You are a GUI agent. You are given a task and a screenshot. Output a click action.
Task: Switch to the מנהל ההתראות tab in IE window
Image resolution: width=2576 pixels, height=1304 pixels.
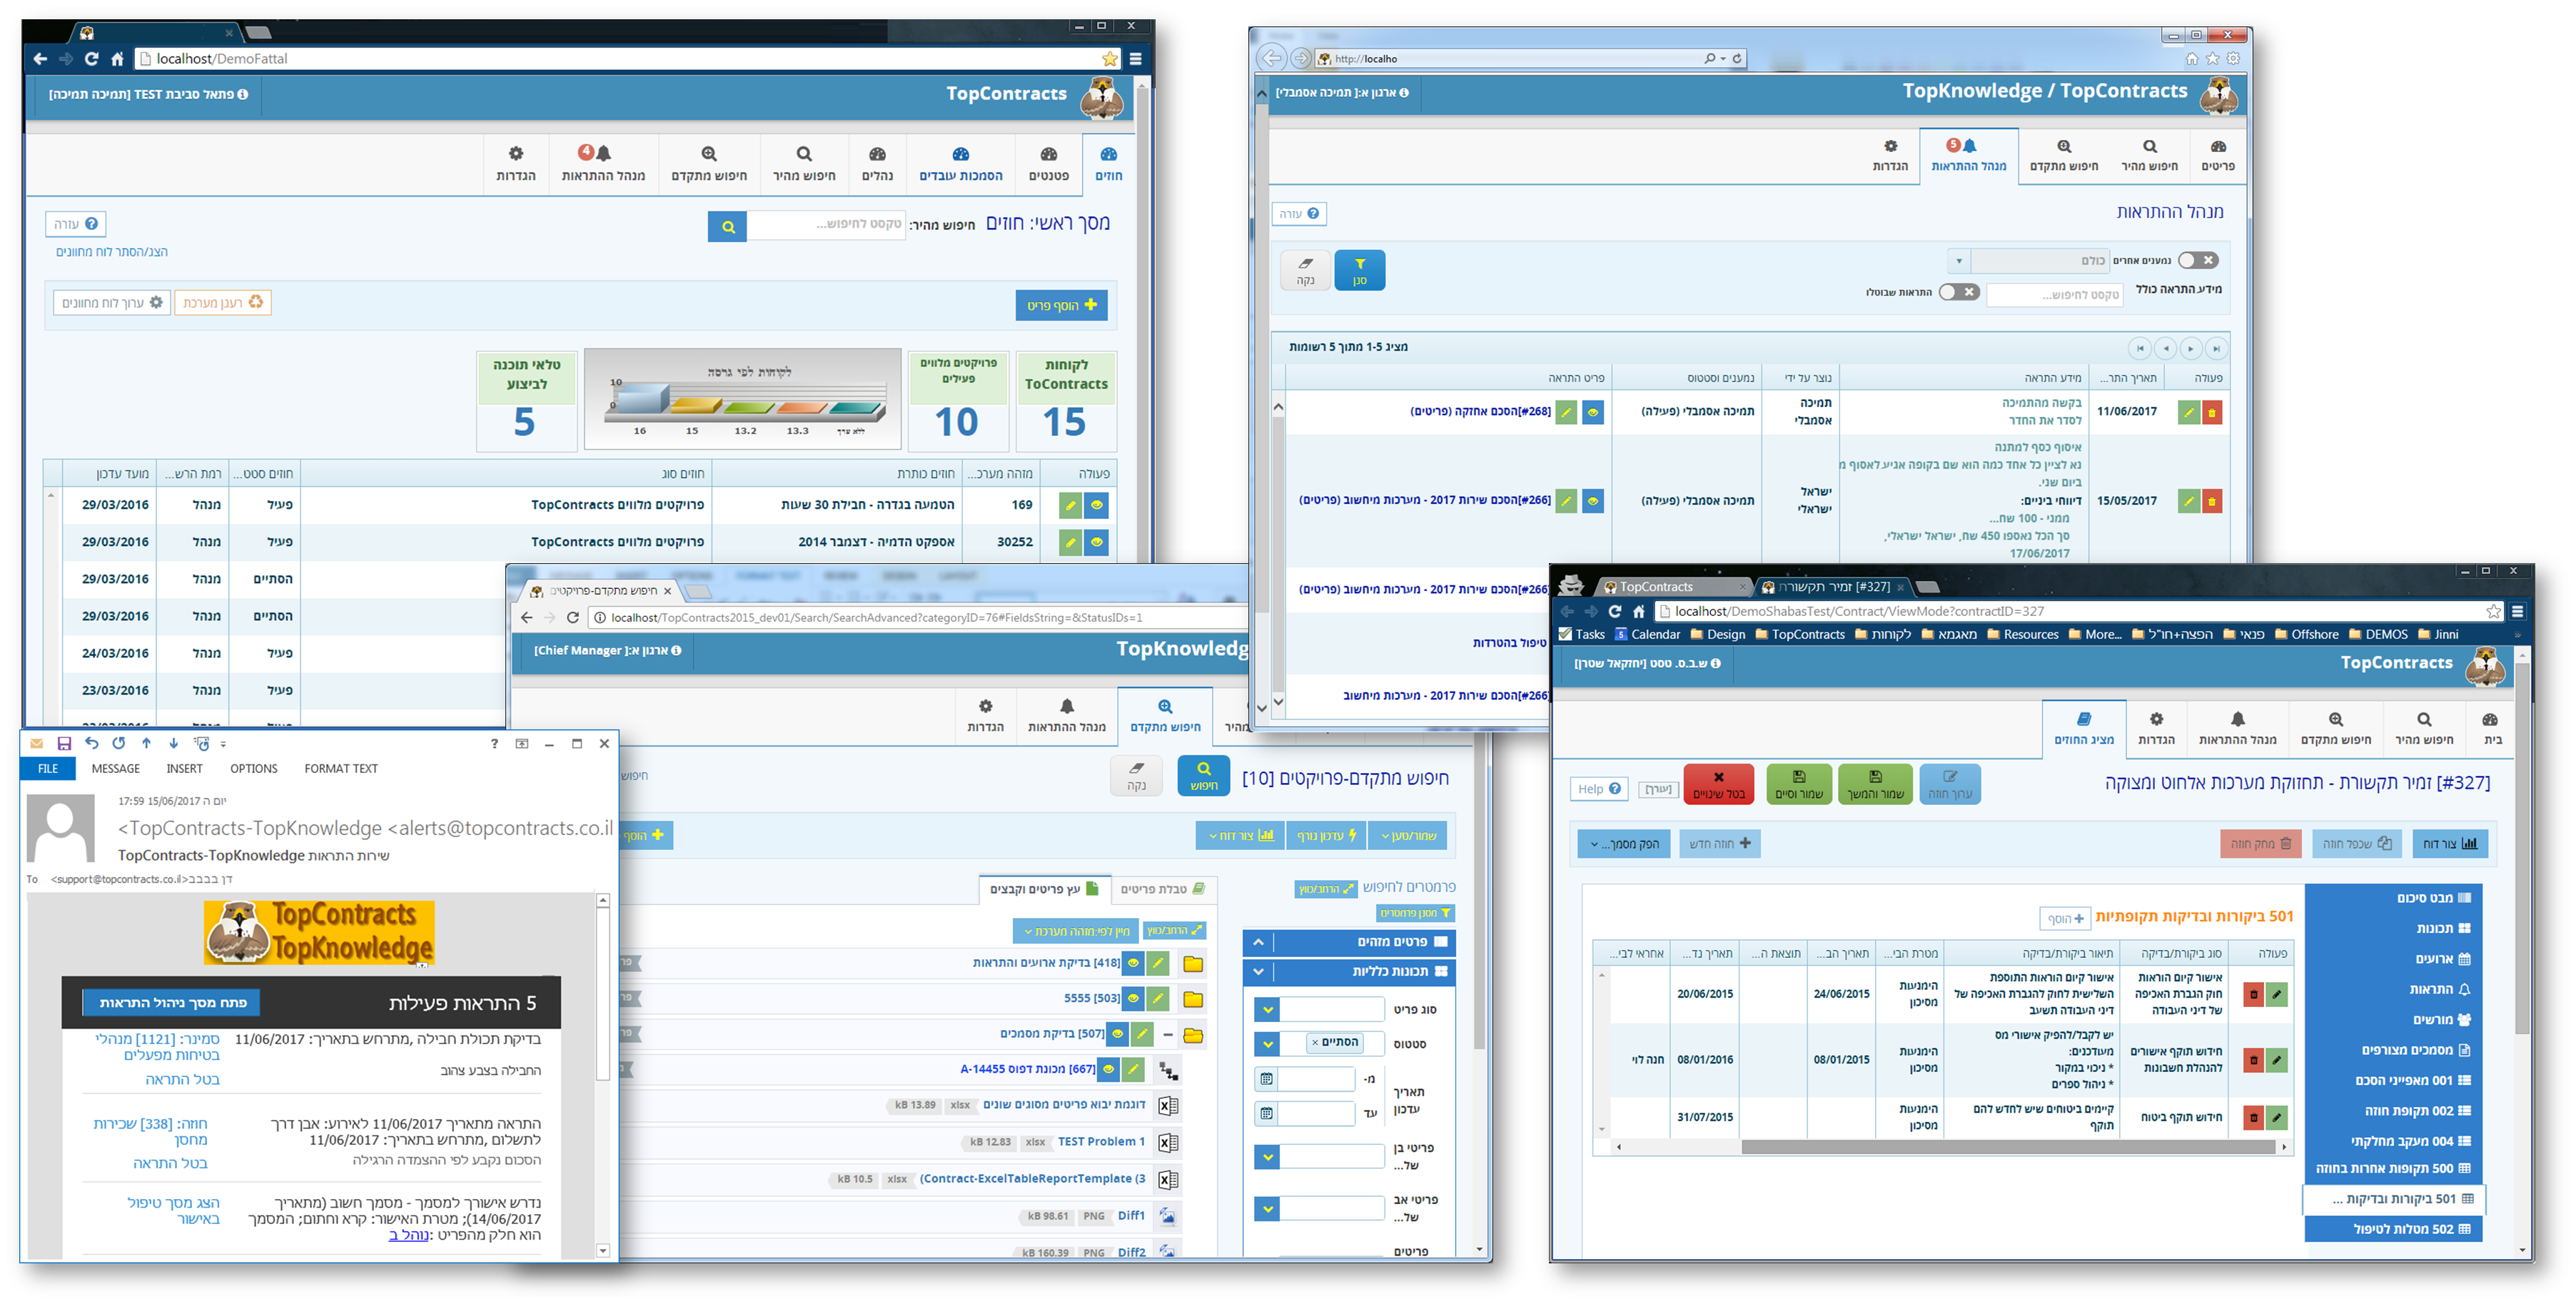pos(1968,156)
